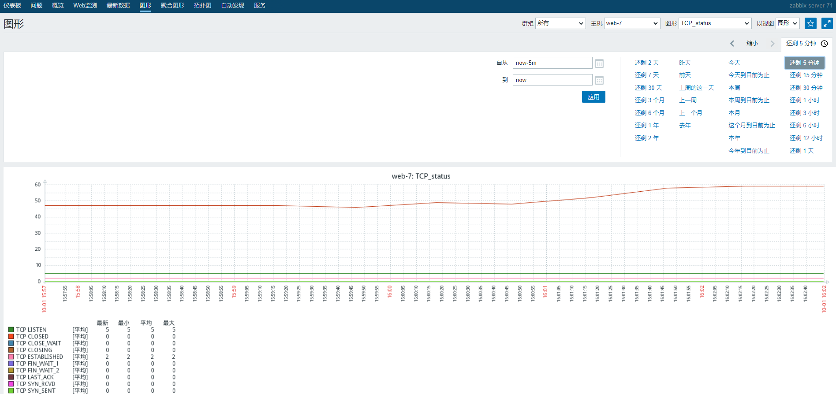Choose 还剩 6 个月 time range

(649, 113)
